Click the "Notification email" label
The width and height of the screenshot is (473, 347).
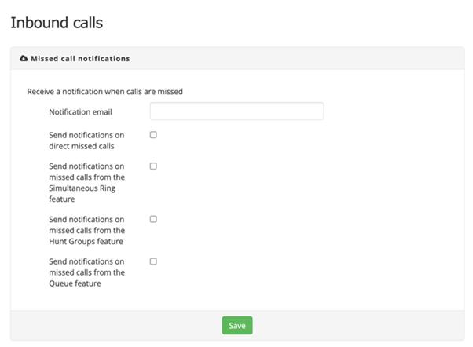[x=80, y=112]
